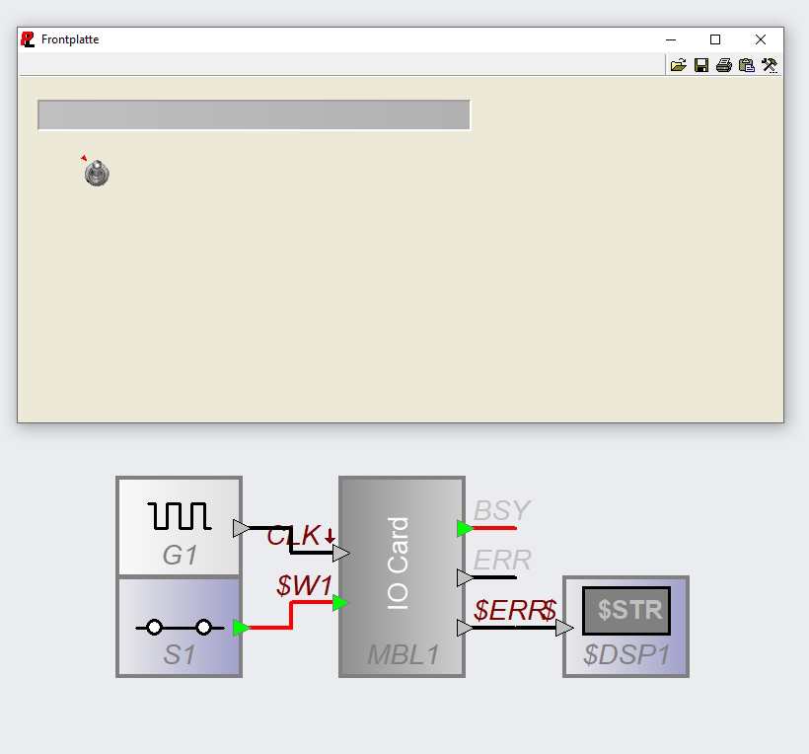Screen dimensions: 809x754
Task: Click the CLK input pin arrow
Action: (341, 554)
